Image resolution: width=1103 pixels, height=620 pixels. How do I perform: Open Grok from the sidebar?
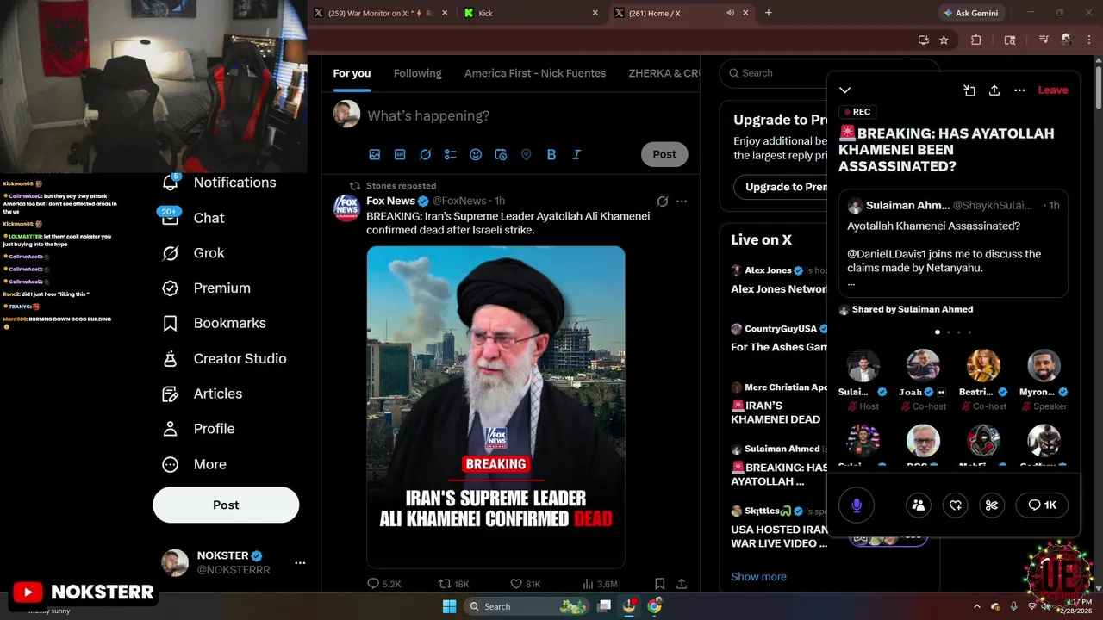(193, 253)
